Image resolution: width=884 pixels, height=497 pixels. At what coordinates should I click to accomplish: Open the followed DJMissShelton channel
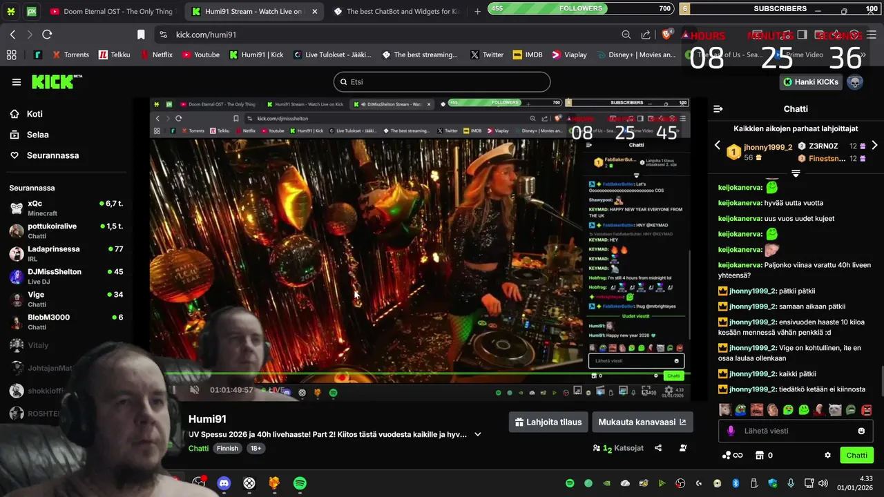click(66, 276)
